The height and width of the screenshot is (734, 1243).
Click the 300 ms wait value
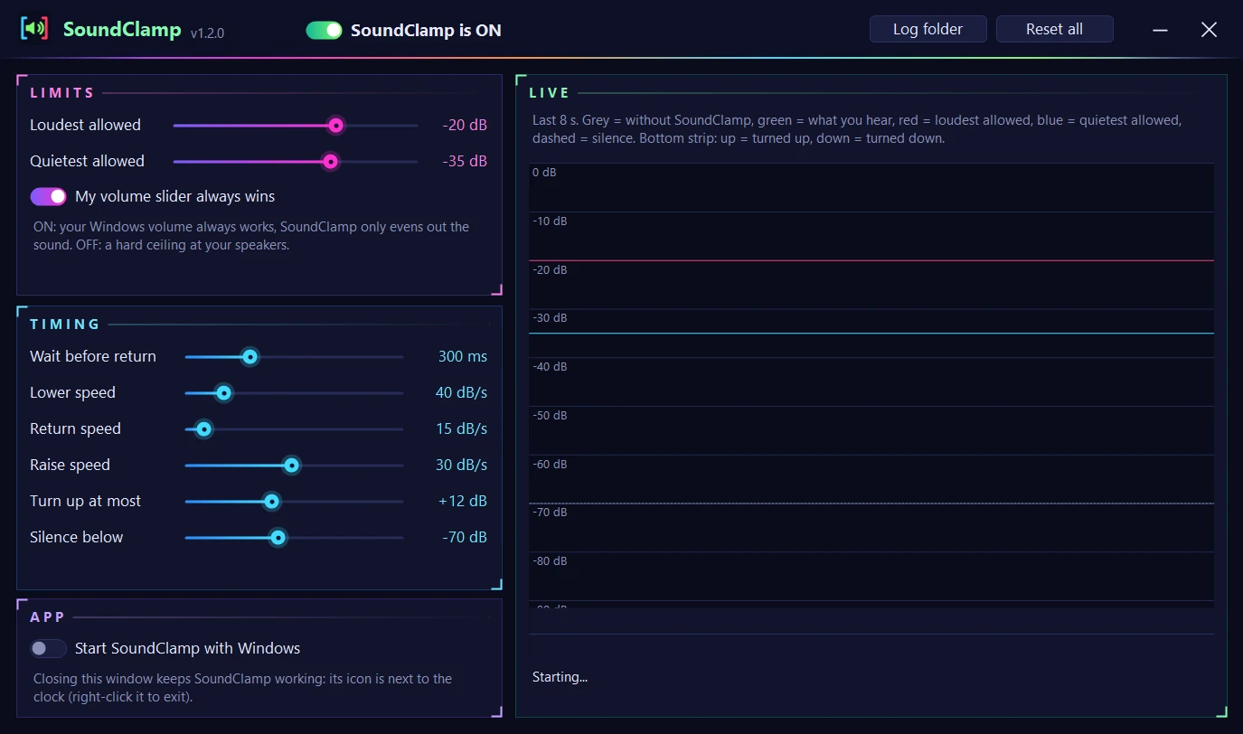tap(463, 356)
